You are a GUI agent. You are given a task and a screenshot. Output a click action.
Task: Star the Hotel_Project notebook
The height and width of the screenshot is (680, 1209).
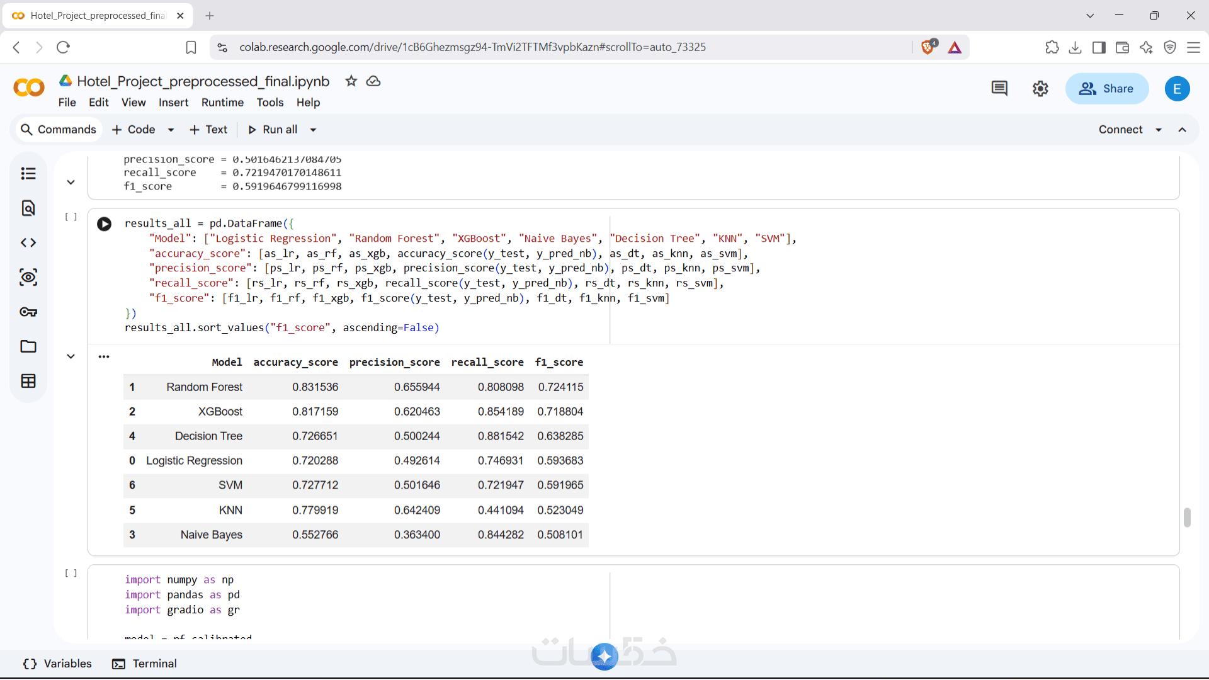pos(351,81)
